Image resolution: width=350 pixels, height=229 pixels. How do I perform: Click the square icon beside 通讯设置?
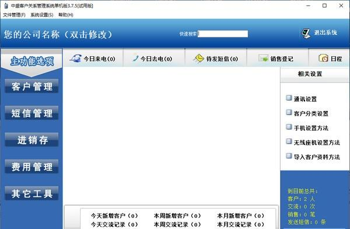[289, 98]
